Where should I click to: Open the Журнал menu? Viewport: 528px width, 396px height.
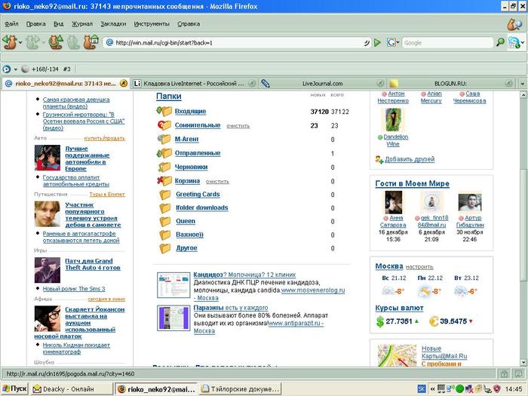coord(82,24)
